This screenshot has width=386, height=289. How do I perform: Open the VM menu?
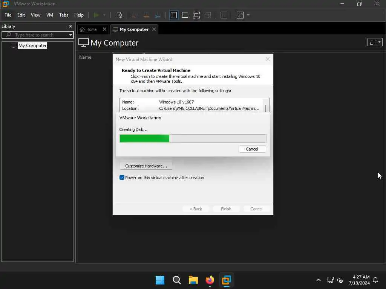[x=50, y=15]
